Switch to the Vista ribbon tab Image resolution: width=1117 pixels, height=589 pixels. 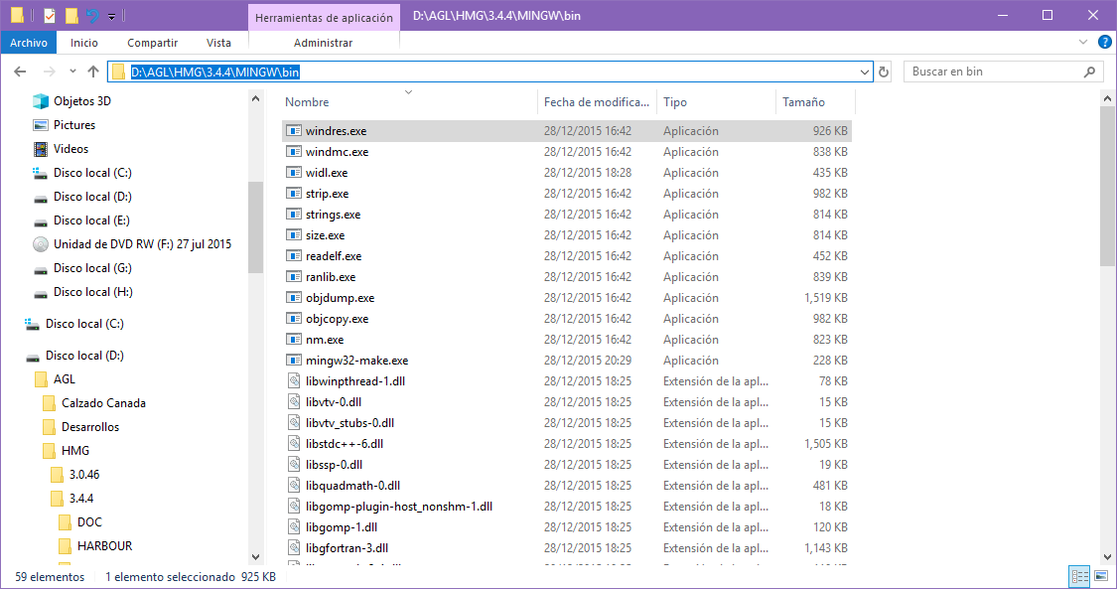tap(218, 43)
